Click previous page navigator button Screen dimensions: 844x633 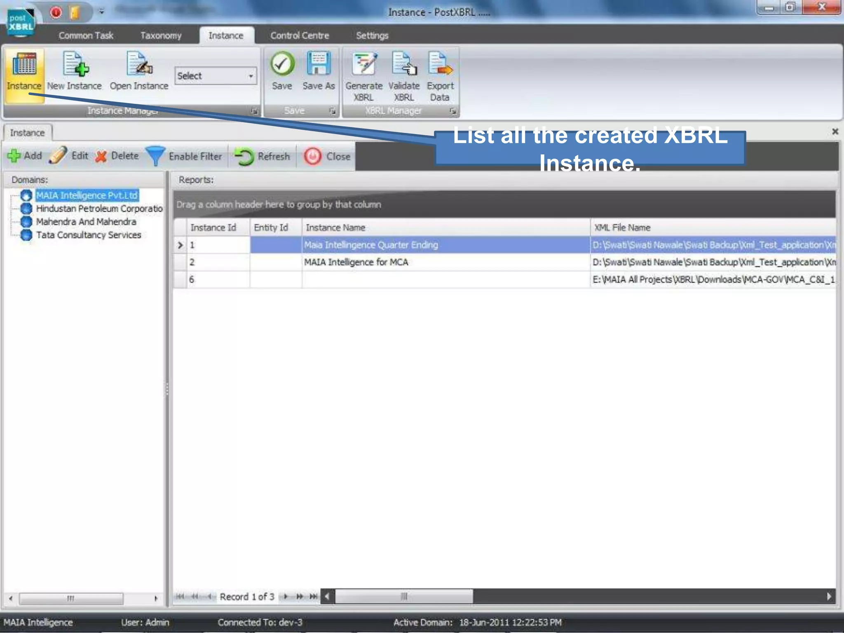(x=195, y=596)
